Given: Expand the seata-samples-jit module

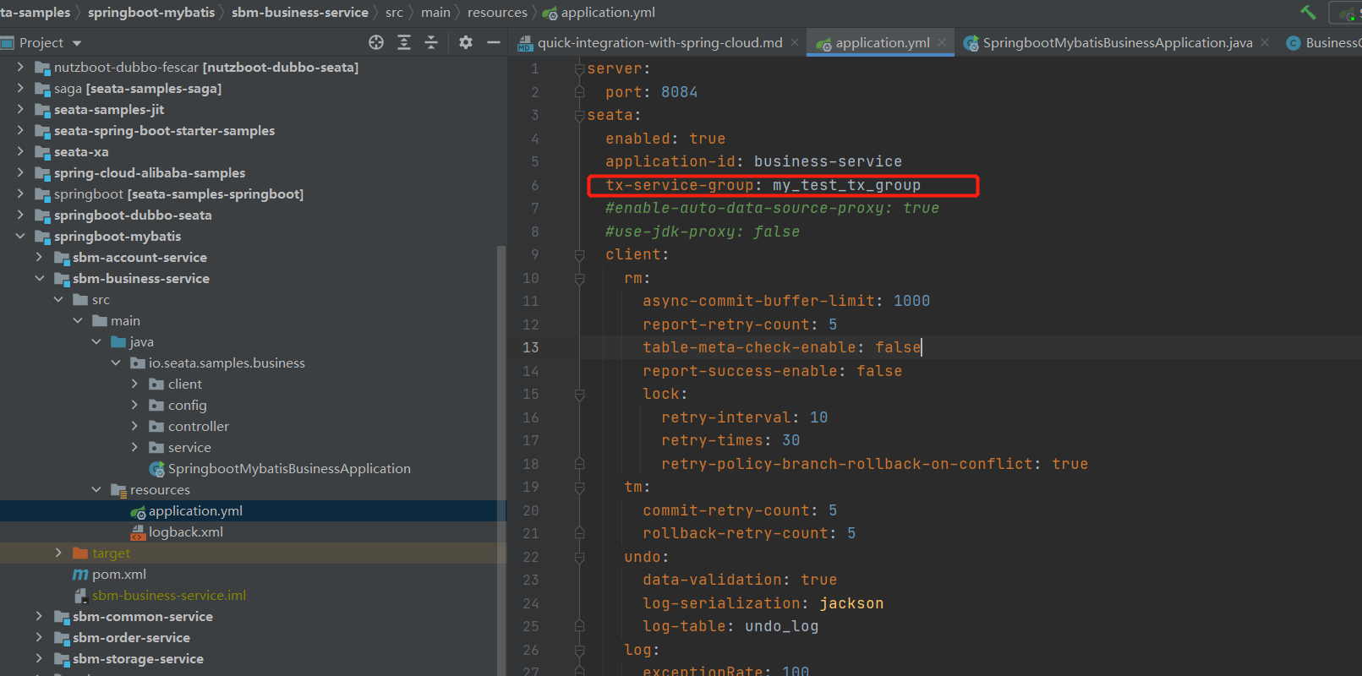Looking at the screenshot, I should pos(20,109).
